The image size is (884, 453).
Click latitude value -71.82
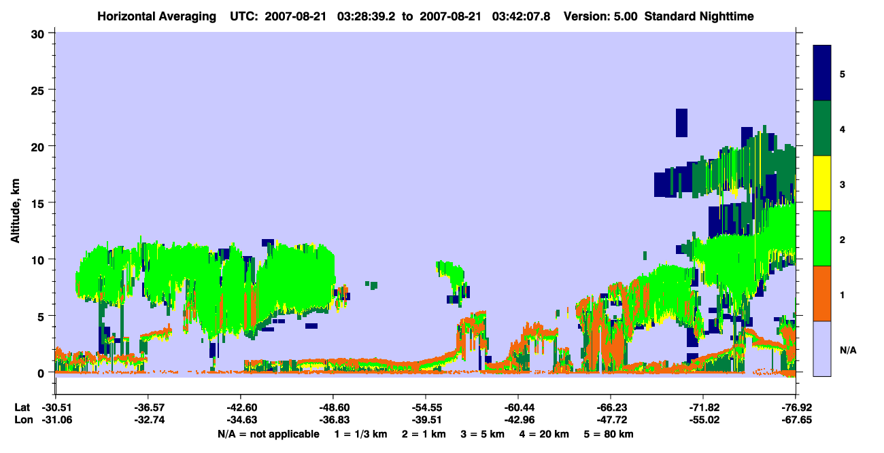[x=703, y=407]
